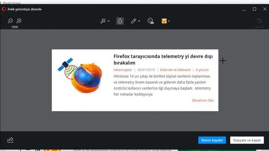Open the emoji sticker dropdown arrow
The width and height of the screenshot is (269, 151).
pos(169,21)
